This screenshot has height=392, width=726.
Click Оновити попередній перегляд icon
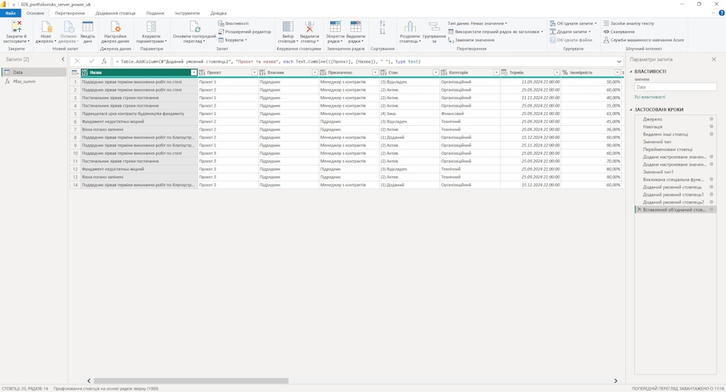point(194,27)
